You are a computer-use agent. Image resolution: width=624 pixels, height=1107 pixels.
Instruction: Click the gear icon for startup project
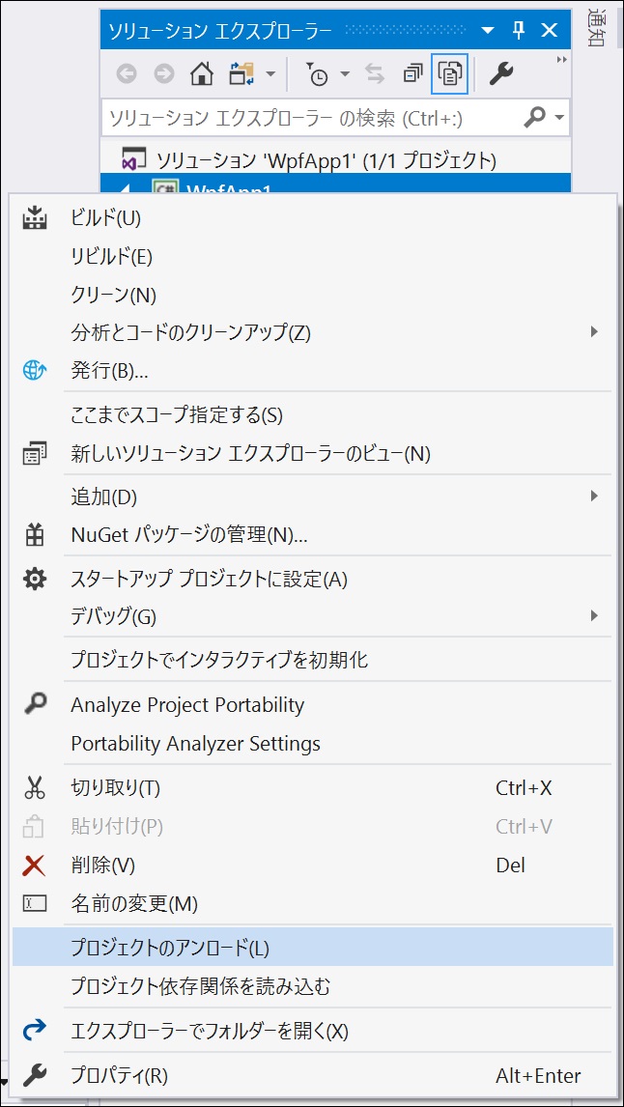[x=35, y=580]
